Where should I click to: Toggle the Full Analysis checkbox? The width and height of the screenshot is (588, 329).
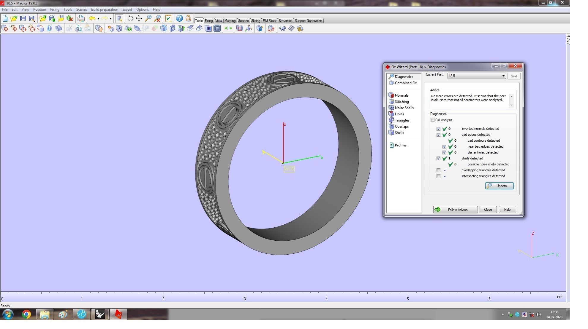[x=432, y=120]
